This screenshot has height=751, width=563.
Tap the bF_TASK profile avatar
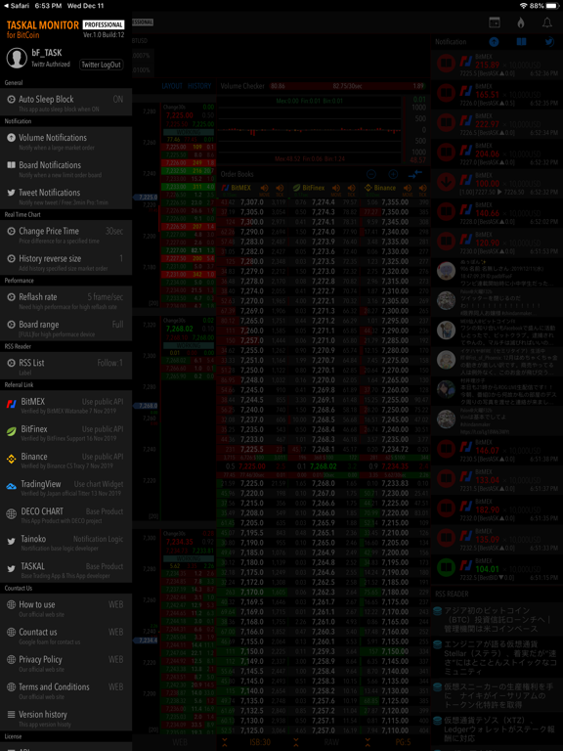[17, 58]
